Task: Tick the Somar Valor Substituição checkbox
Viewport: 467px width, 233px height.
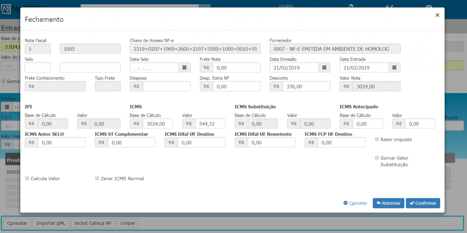Action: [x=377, y=158]
